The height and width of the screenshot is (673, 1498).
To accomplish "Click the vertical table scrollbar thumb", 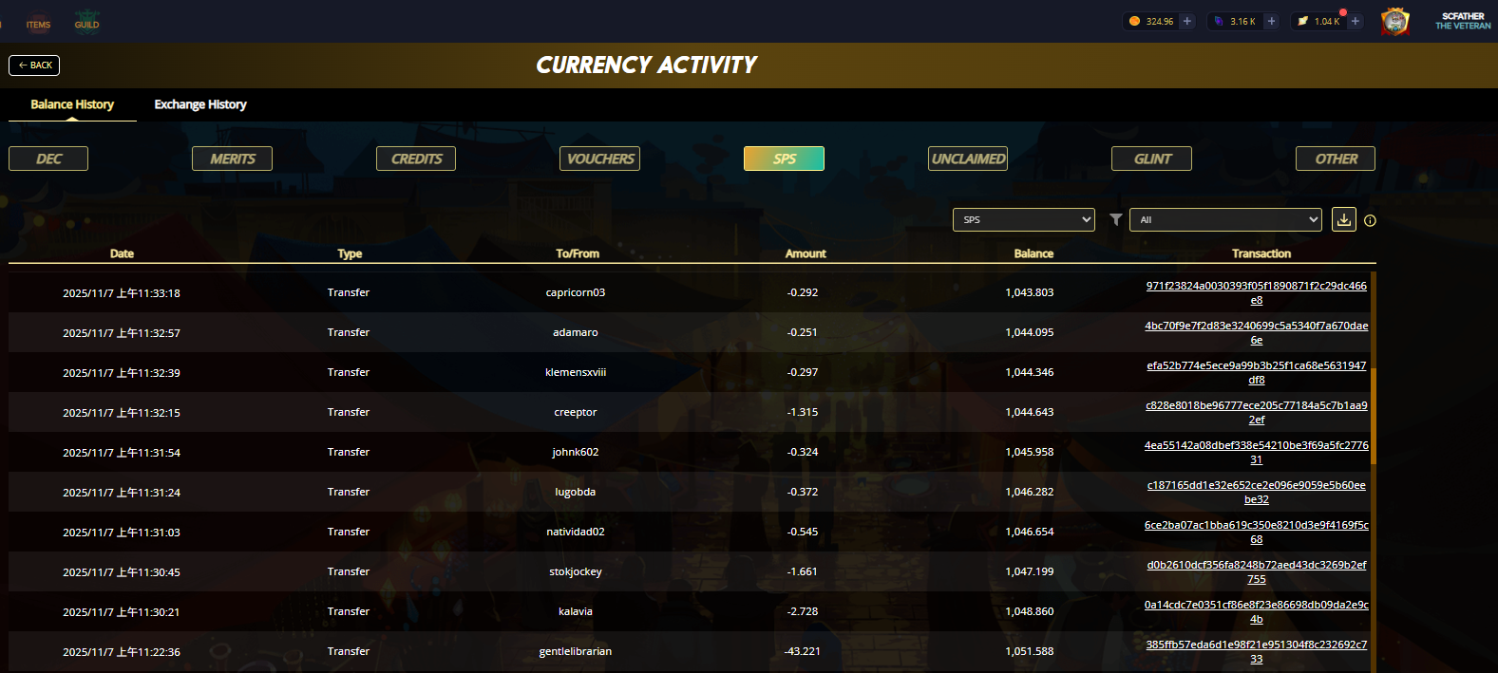I will tap(1374, 416).
